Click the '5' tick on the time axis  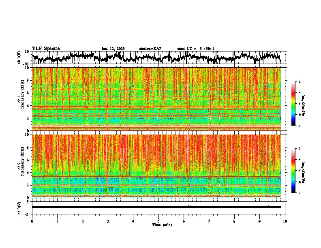point(158,221)
